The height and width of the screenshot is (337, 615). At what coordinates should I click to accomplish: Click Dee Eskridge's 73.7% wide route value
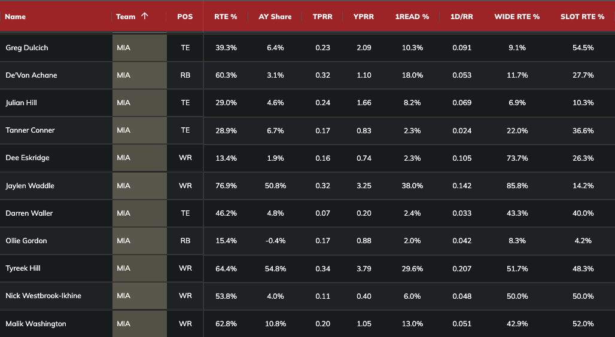tap(517, 158)
